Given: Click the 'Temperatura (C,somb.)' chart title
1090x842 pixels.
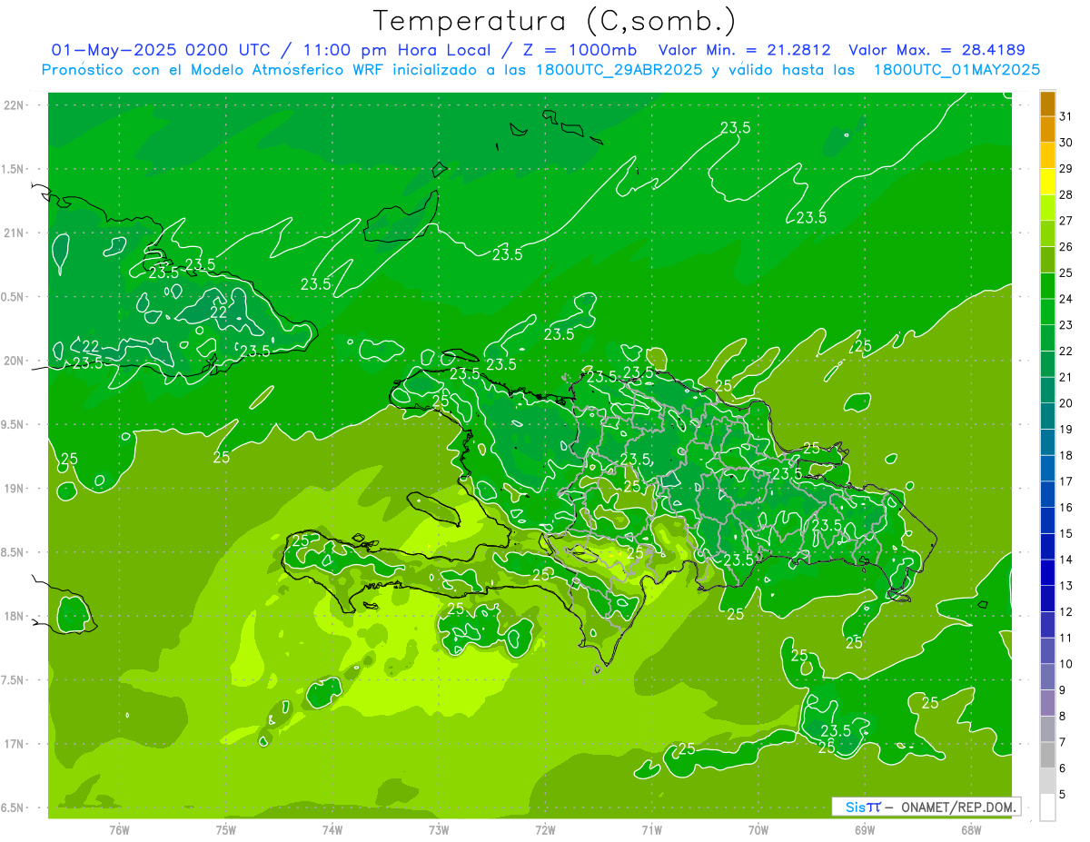Looking at the screenshot, I should tap(555, 21).
